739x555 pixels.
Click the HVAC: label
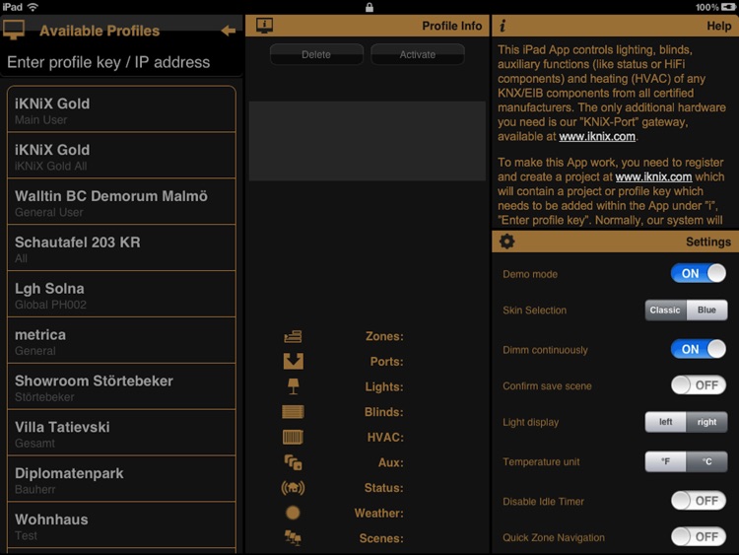[385, 437]
